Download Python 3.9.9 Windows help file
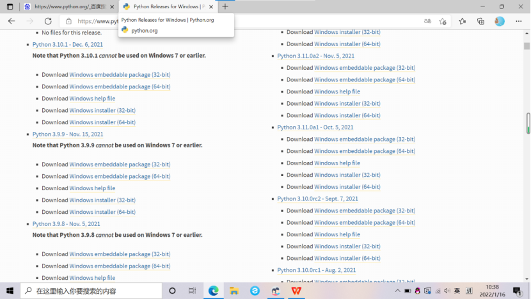 tap(92, 188)
